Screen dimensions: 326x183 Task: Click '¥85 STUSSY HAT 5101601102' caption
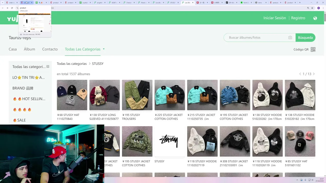pos(296,163)
